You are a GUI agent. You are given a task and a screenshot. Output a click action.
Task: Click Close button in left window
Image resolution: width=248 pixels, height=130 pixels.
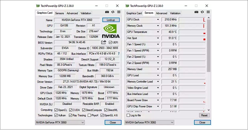coord(113,122)
